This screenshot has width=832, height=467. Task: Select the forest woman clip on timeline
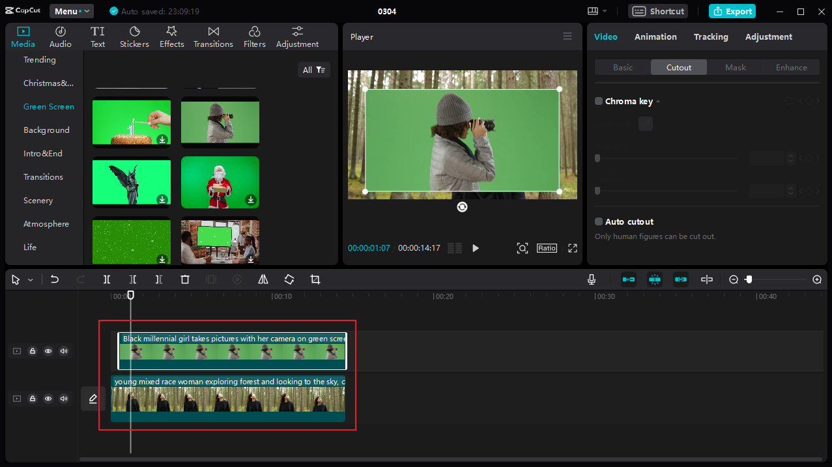pyautogui.click(x=228, y=398)
